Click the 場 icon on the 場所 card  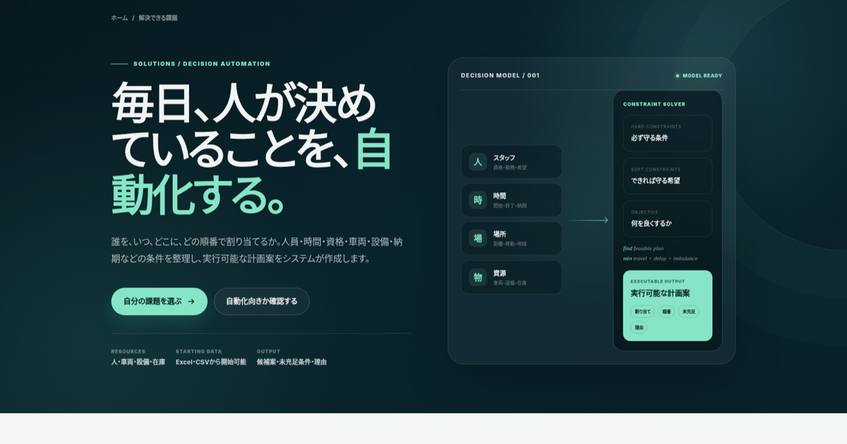point(478,238)
